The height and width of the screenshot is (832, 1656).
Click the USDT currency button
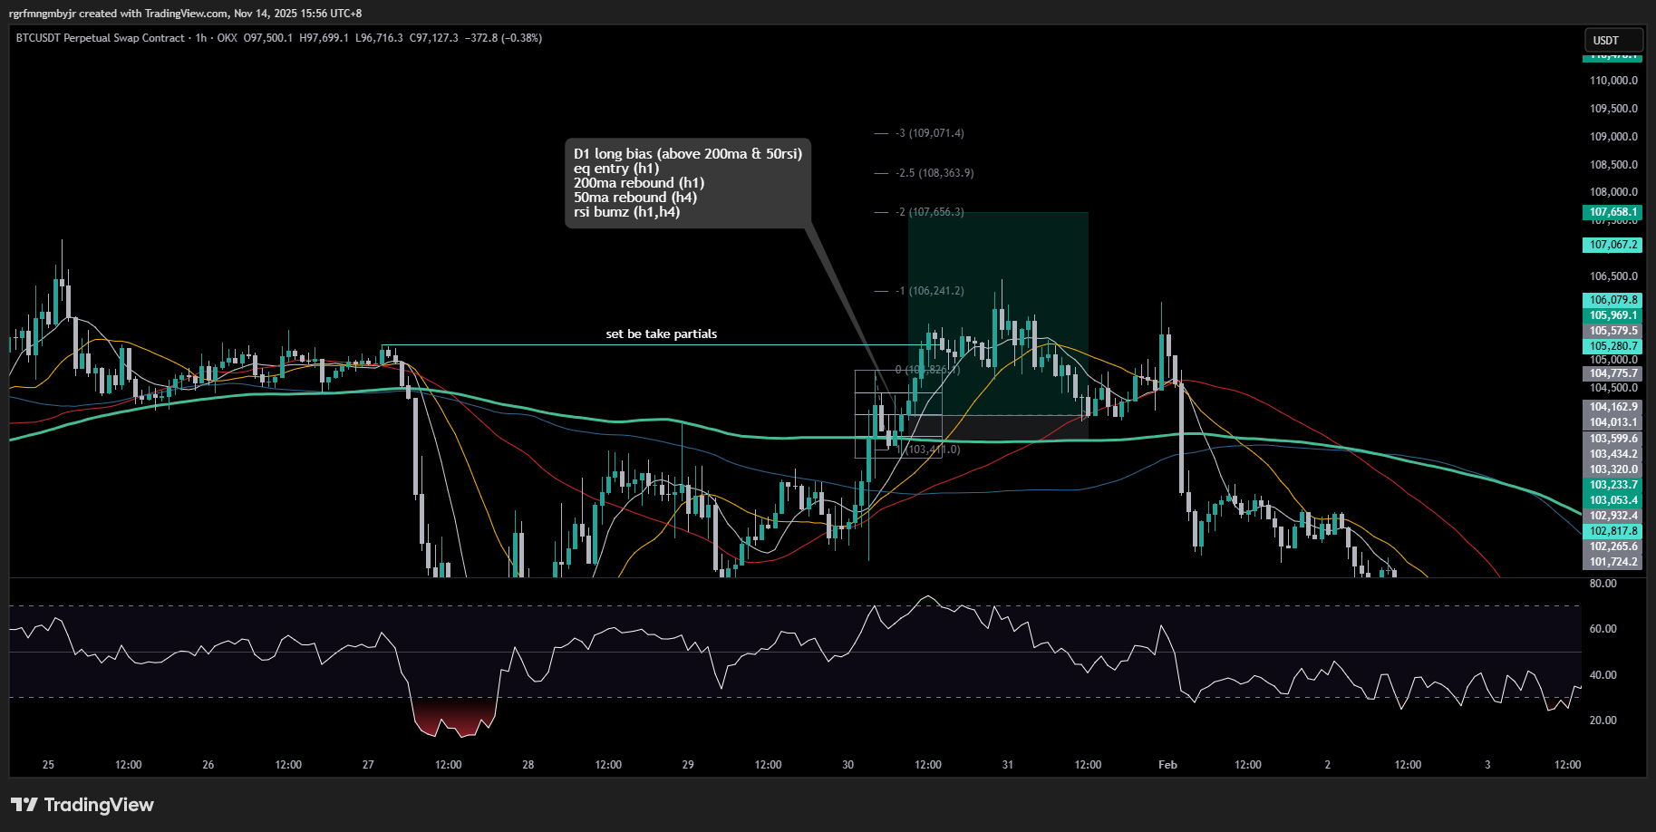(1613, 40)
